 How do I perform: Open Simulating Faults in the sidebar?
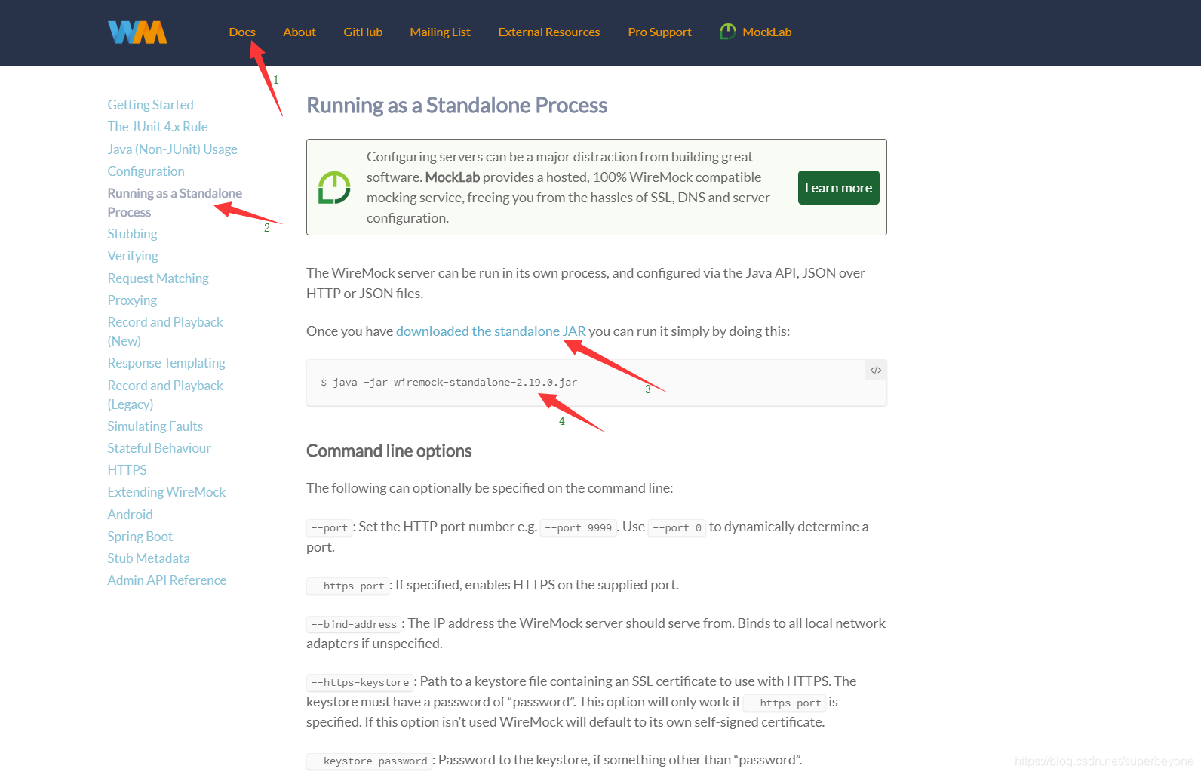[x=155, y=426]
